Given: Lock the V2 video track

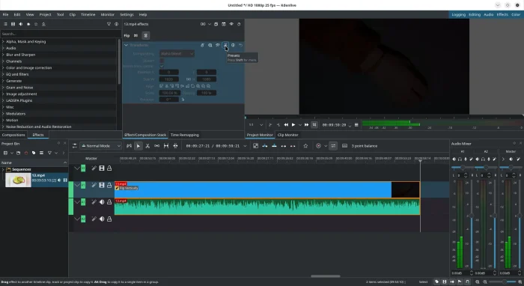Looking at the screenshot, I should coord(109,168).
